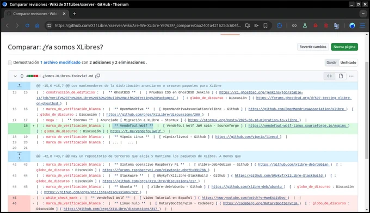The height and width of the screenshot is (213, 370).
Task: Go back to the previous page
Action: pos(7,26)
